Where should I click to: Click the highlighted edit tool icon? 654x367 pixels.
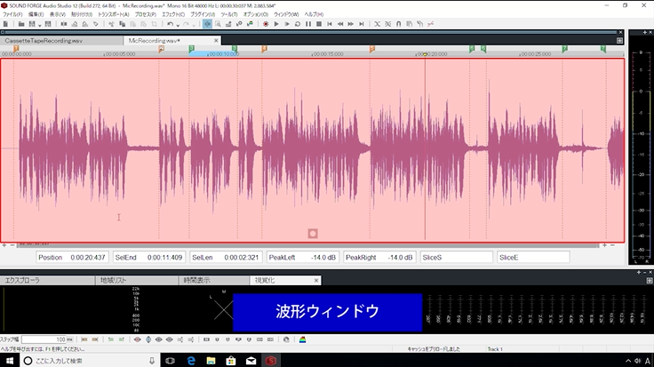tap(207, 24)
